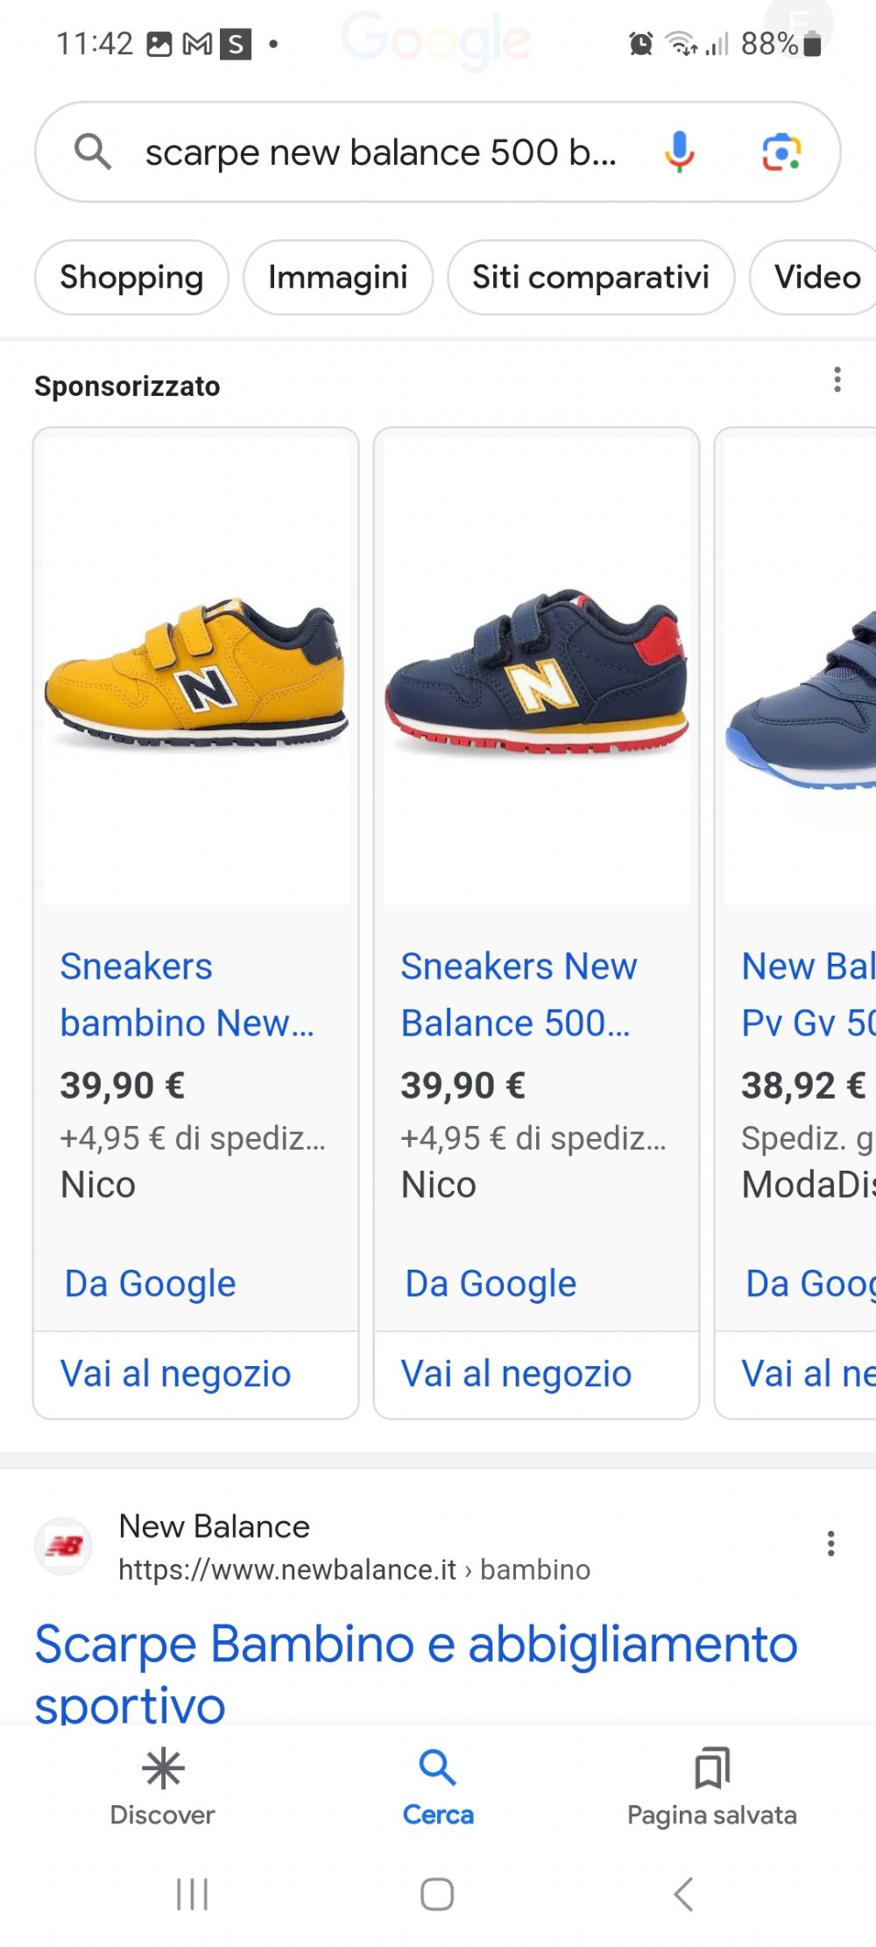Screen dimensions: 876x1947
Task: Open Vai al negozio for yellow sneakers
Action: (175, 1373)
